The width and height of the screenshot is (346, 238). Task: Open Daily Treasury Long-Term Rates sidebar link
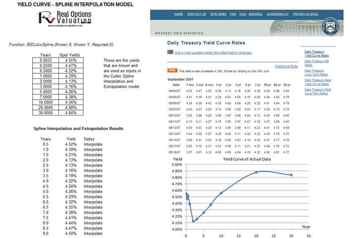click(316, 73)
